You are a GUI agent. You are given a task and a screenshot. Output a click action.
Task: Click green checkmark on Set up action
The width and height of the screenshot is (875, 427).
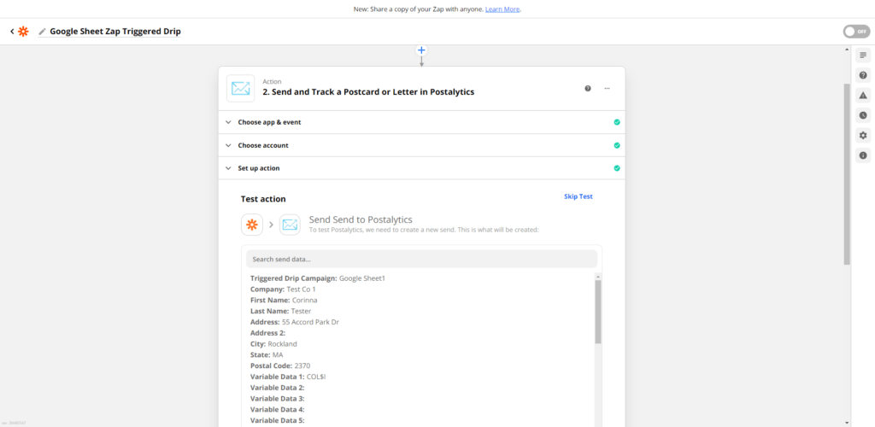pyautogui.click(x=617, y=167)
